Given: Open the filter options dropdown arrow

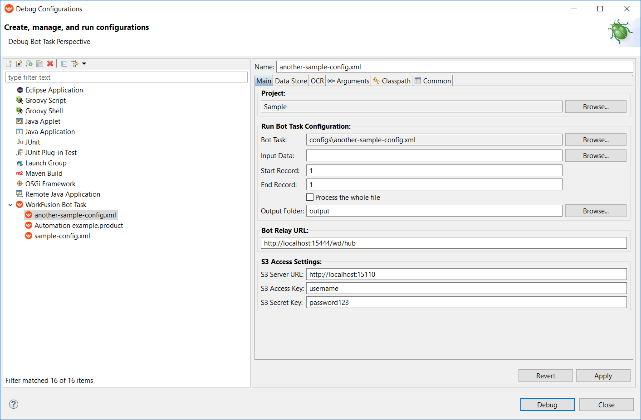Looking at the screenshot, I should pyautogui.click(x=84, y=64).
